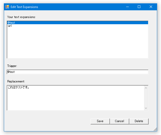Image resolution: width=161 pixels, height=135 pixels.
Task: Save the text expansion
Action: click(x=100, y=121)
